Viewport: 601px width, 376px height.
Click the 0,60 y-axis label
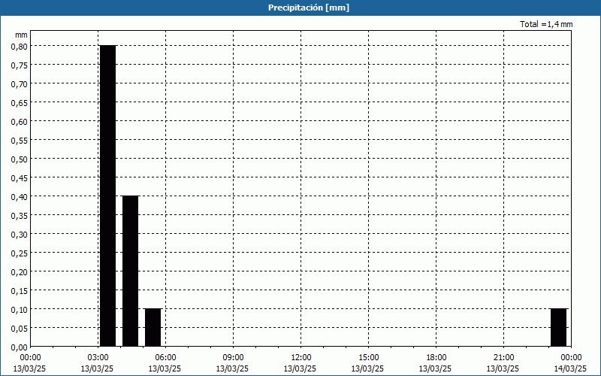[20, 122]
